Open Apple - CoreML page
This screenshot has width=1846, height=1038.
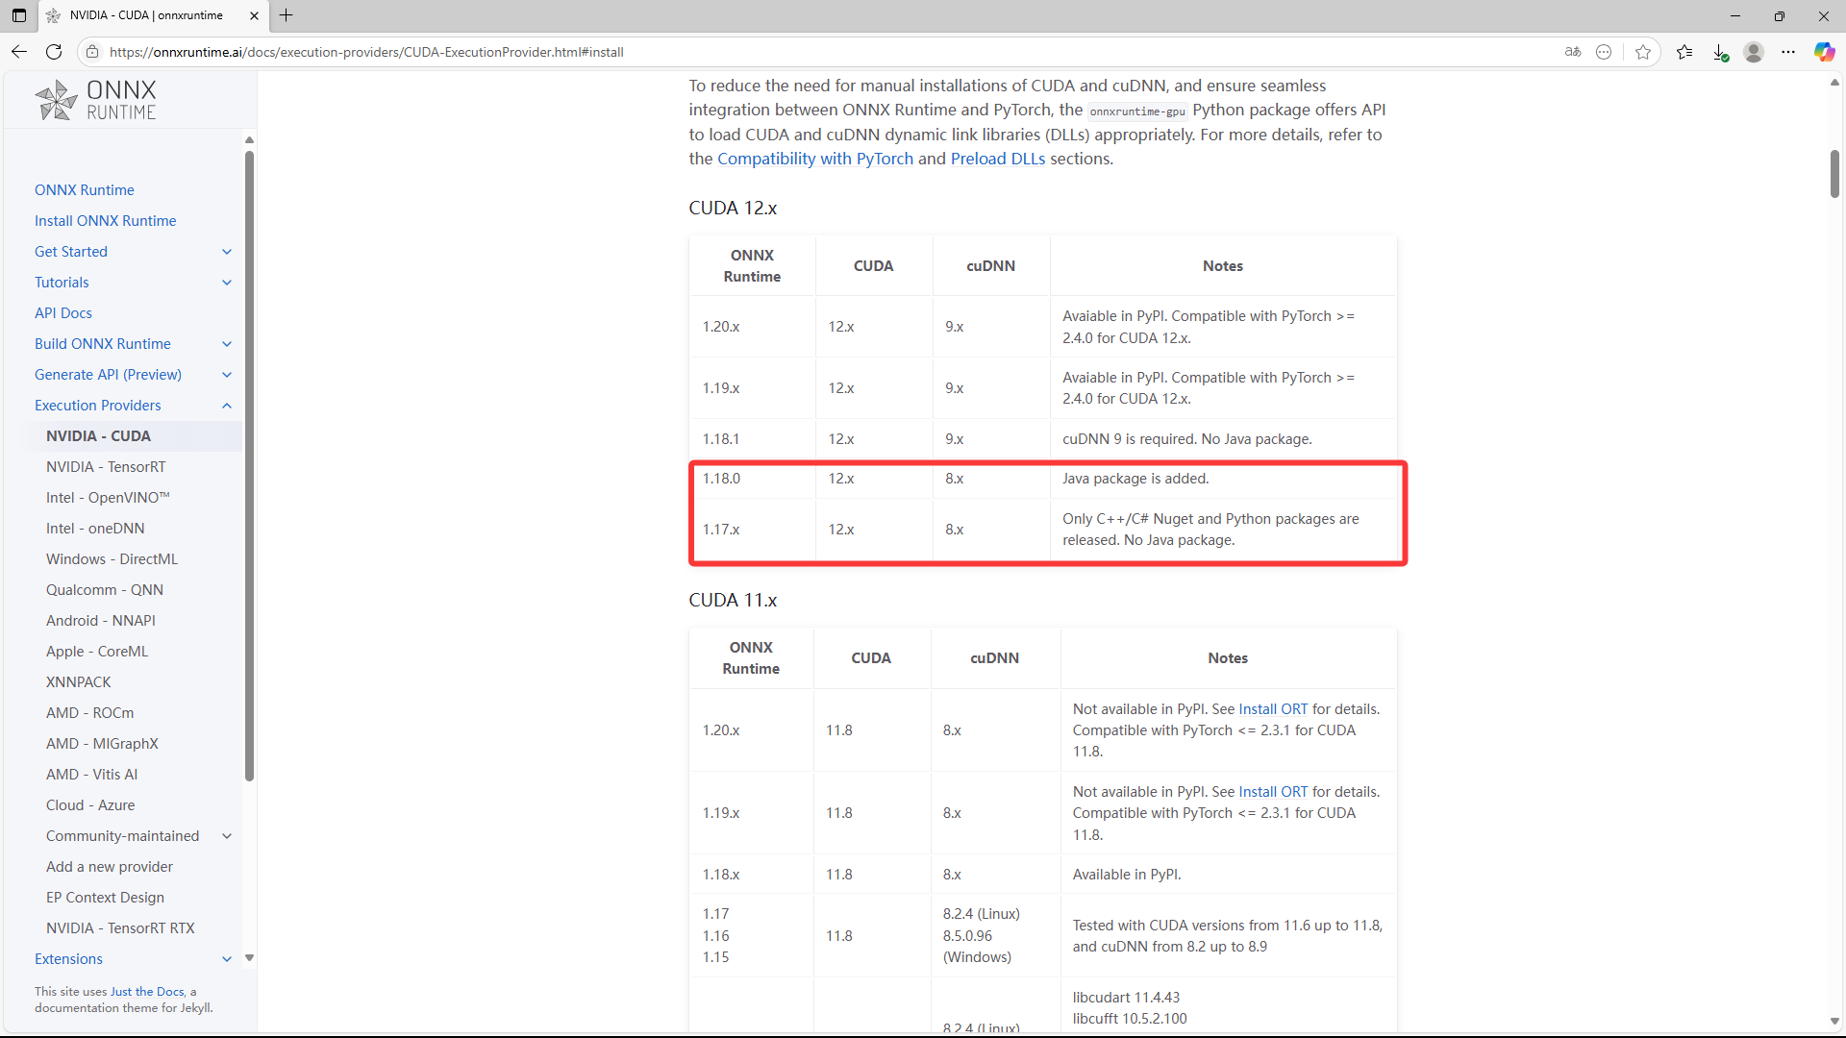(x=97, y=652)
